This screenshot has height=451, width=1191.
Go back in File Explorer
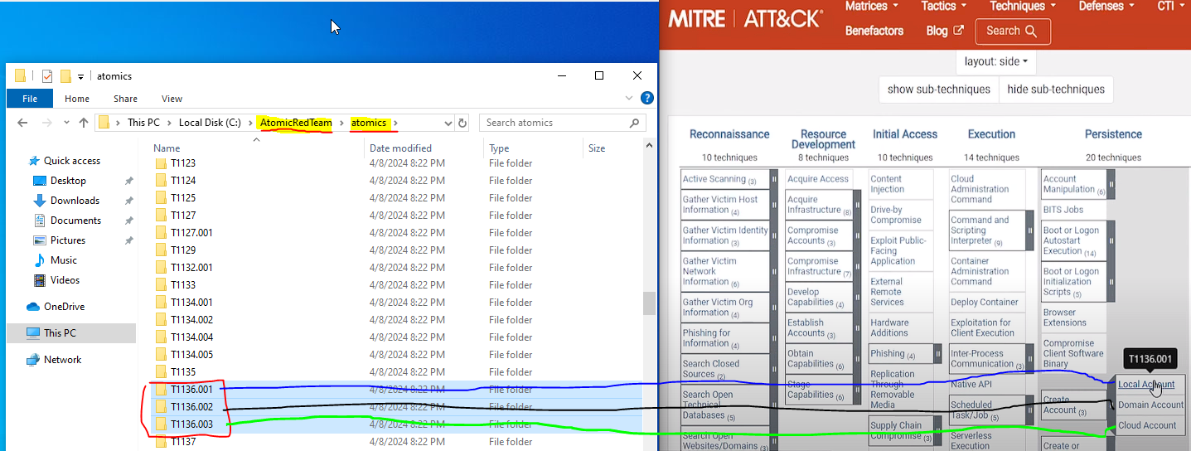point(23,123)
